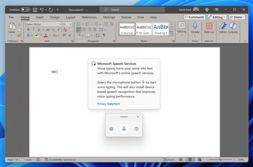The height and width of the screenshot is (167, 253).
Task: Open Editing mode dropdown
Action: [x=217, y=17]
